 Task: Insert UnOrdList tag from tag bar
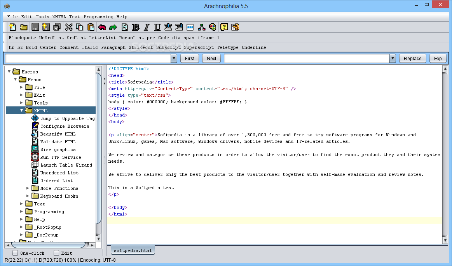pyautogui.click(x=51, y=38)
